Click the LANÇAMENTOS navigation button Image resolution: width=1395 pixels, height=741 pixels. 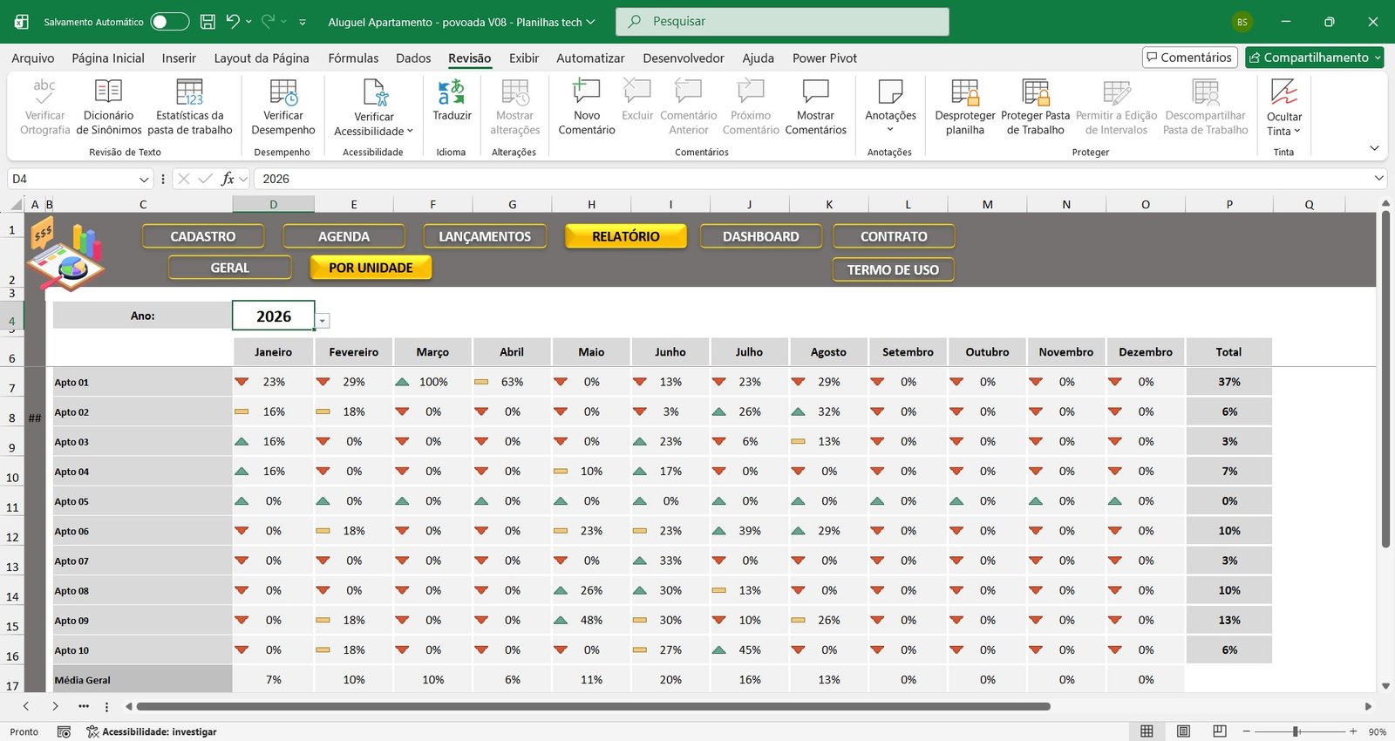485,236
